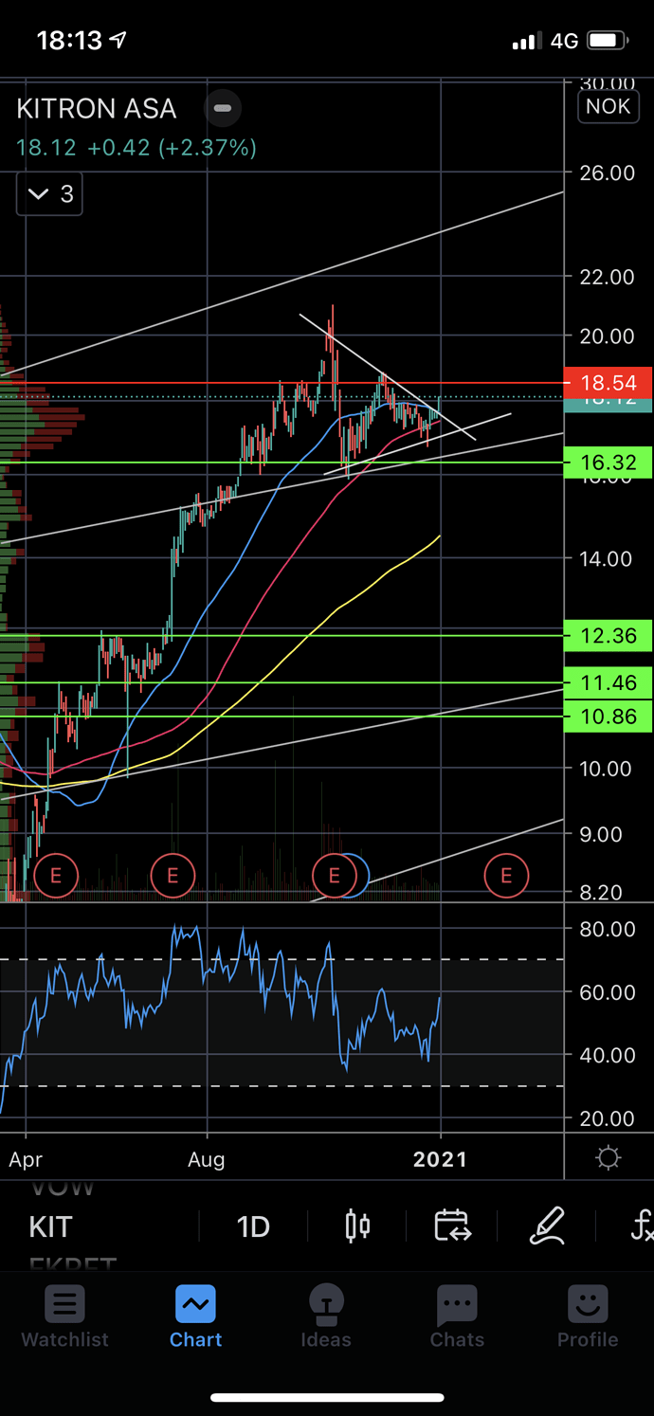Expand the collapsed indicators legend showing 3
Viewport: 654px width, 1416px height.
pyautogui.click(x=50, y=194)
